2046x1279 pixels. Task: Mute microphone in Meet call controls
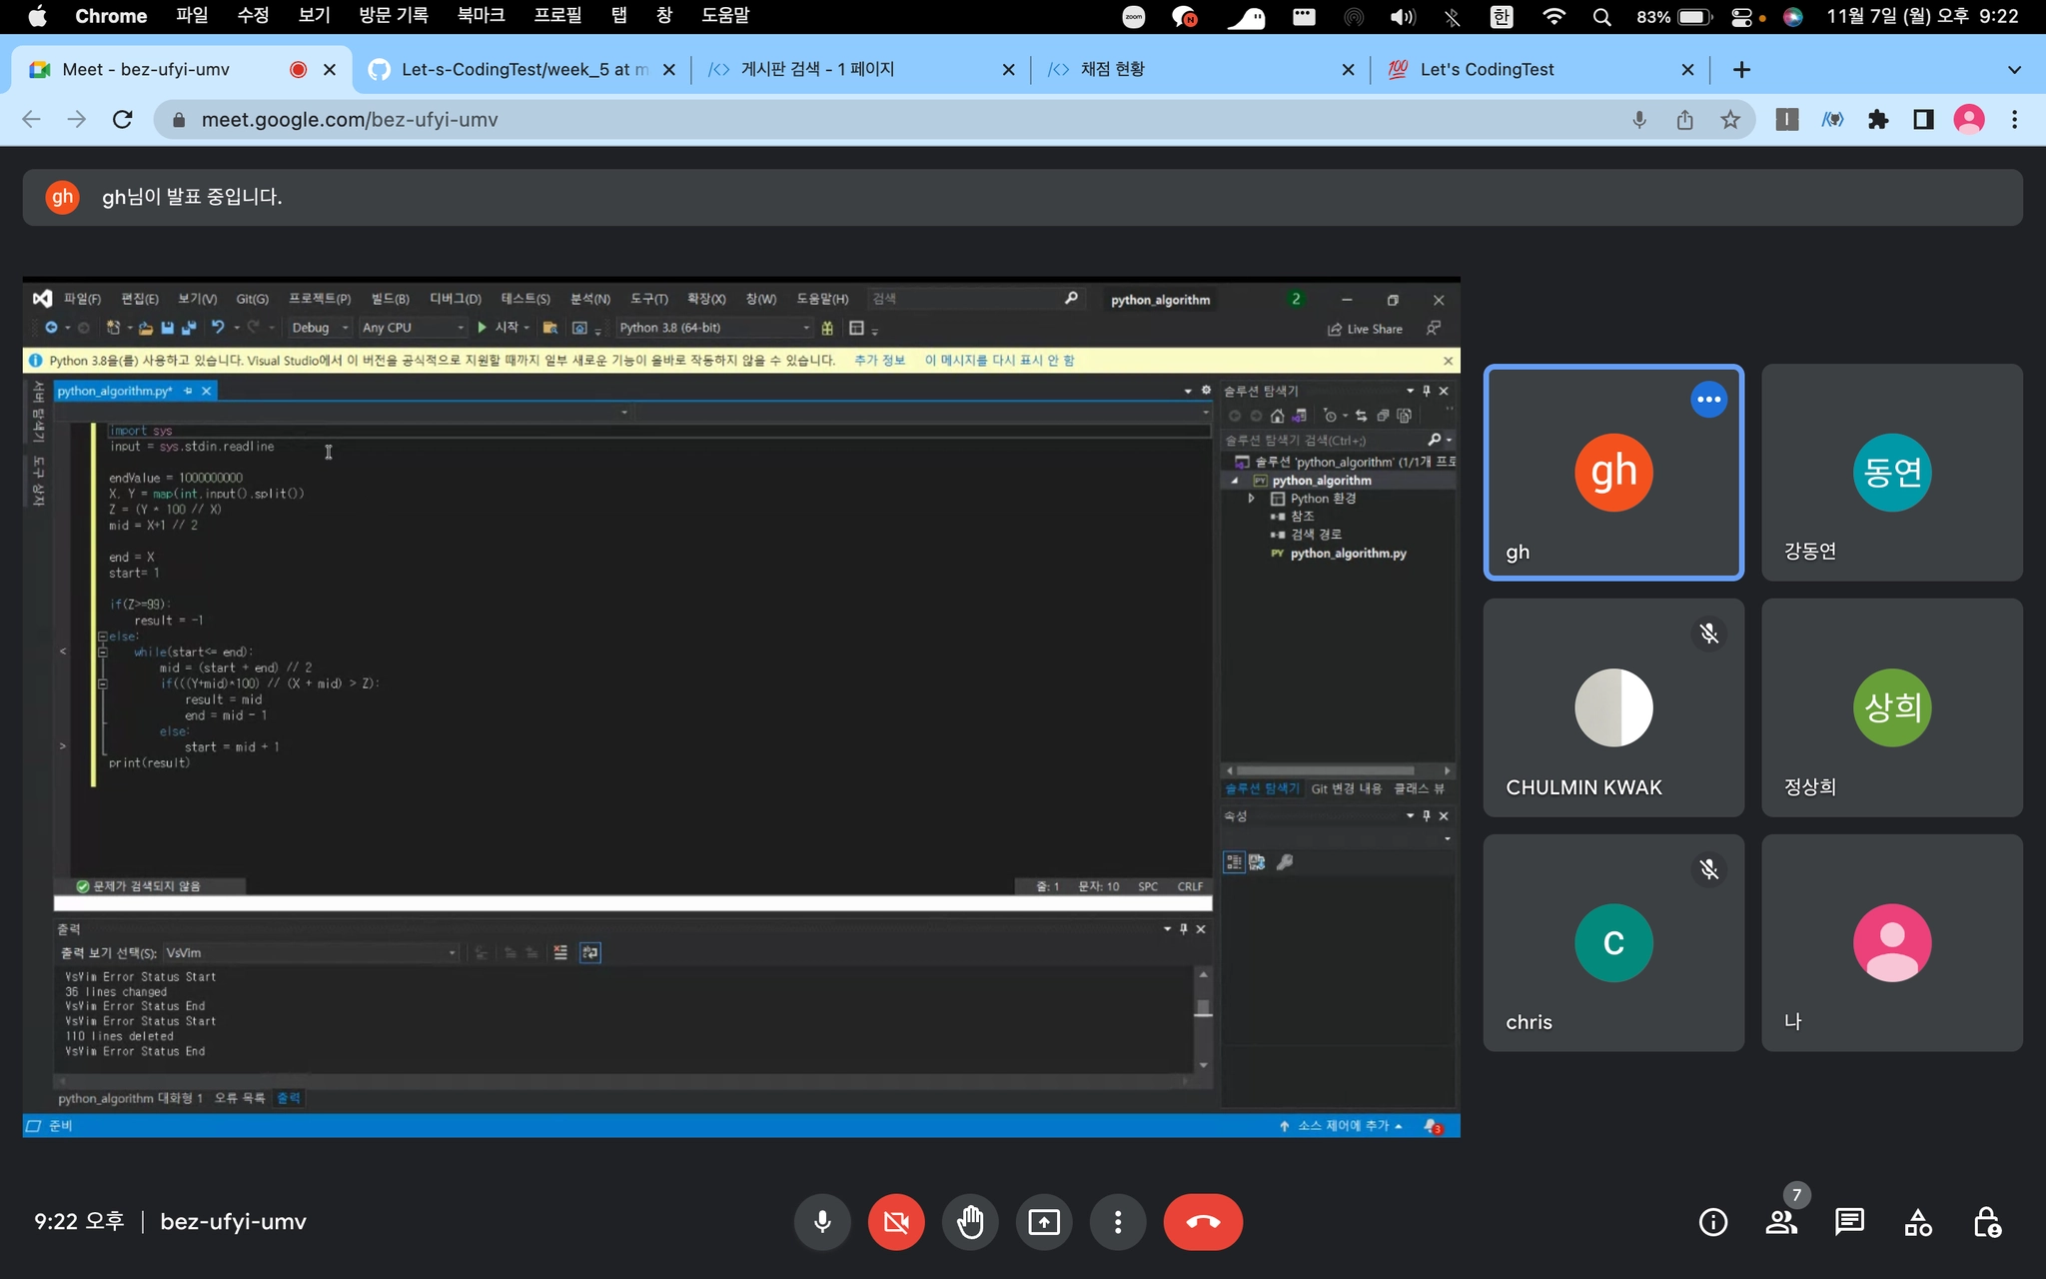(x=822, y=1221)
